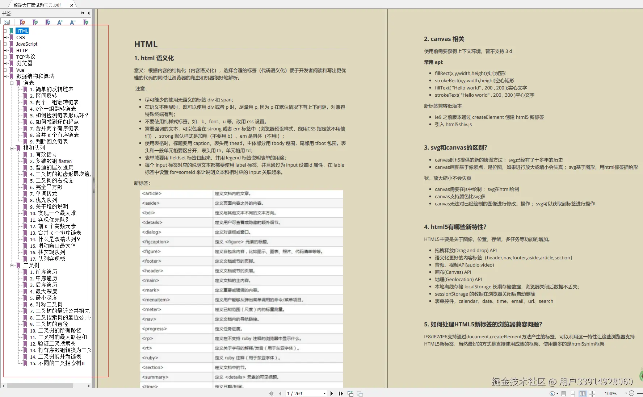Jump to bookmark 1. 简单的反转链表
This screenshot has height=397, width=643.
[51, 89]
